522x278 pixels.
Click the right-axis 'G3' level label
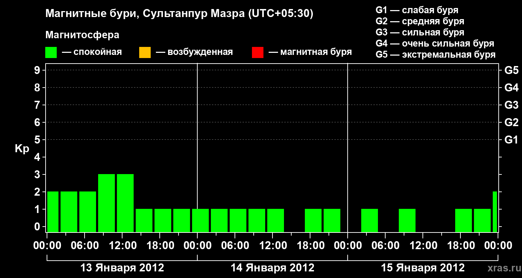511,105
